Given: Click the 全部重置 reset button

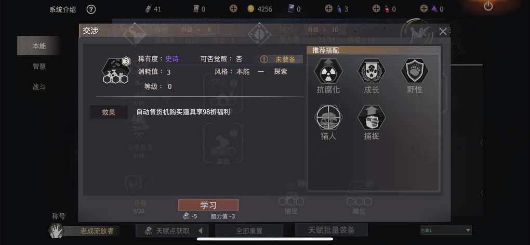Looking at the screenshot, I should (249, 231).
